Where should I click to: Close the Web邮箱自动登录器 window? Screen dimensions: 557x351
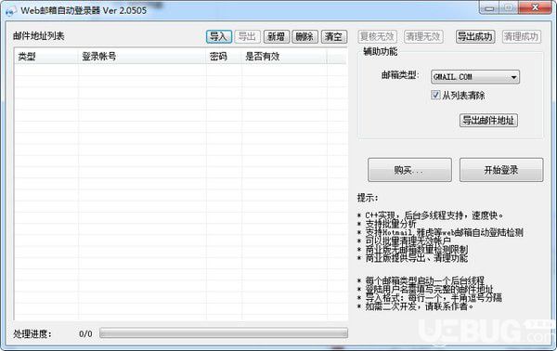535,7
